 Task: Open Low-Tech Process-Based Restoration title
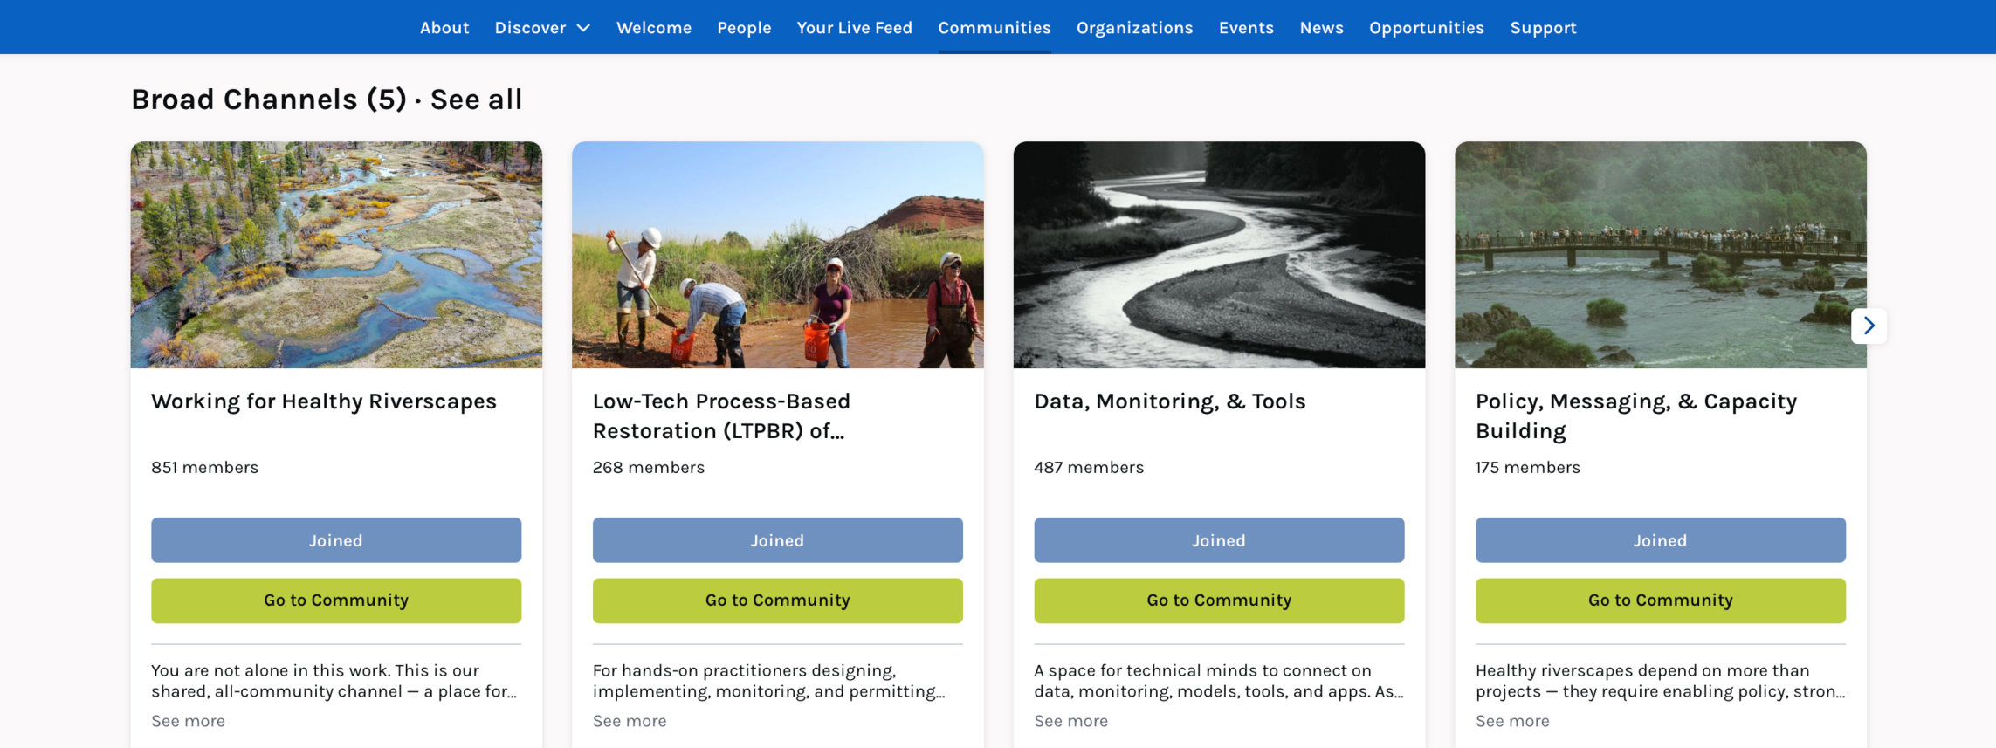[x=721, y=415]
